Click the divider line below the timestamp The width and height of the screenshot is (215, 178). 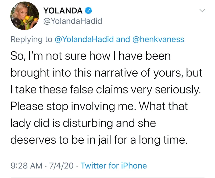click(x=107, y=177)
